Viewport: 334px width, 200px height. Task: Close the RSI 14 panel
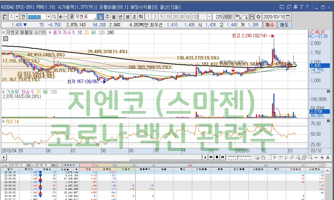coord(328,121)
